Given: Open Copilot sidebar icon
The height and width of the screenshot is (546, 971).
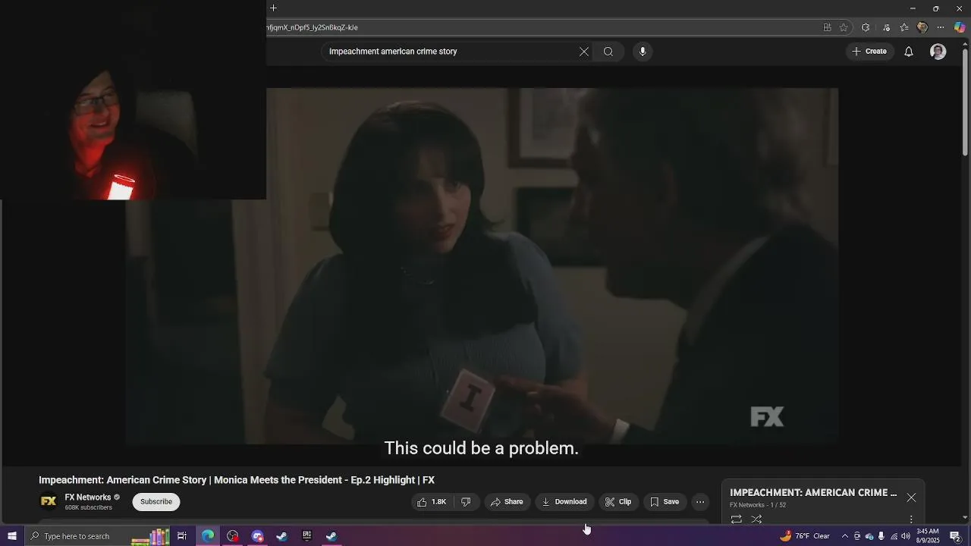Looking at the screenshot, I should (960, 27).
